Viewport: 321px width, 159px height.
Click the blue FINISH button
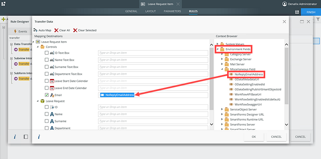[311, 12]
